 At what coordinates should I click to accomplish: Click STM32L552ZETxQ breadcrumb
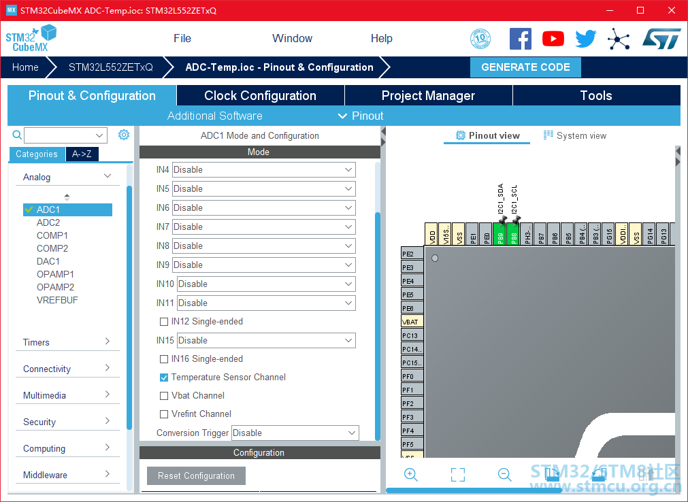pyautogui.click(x=110, y=67)
